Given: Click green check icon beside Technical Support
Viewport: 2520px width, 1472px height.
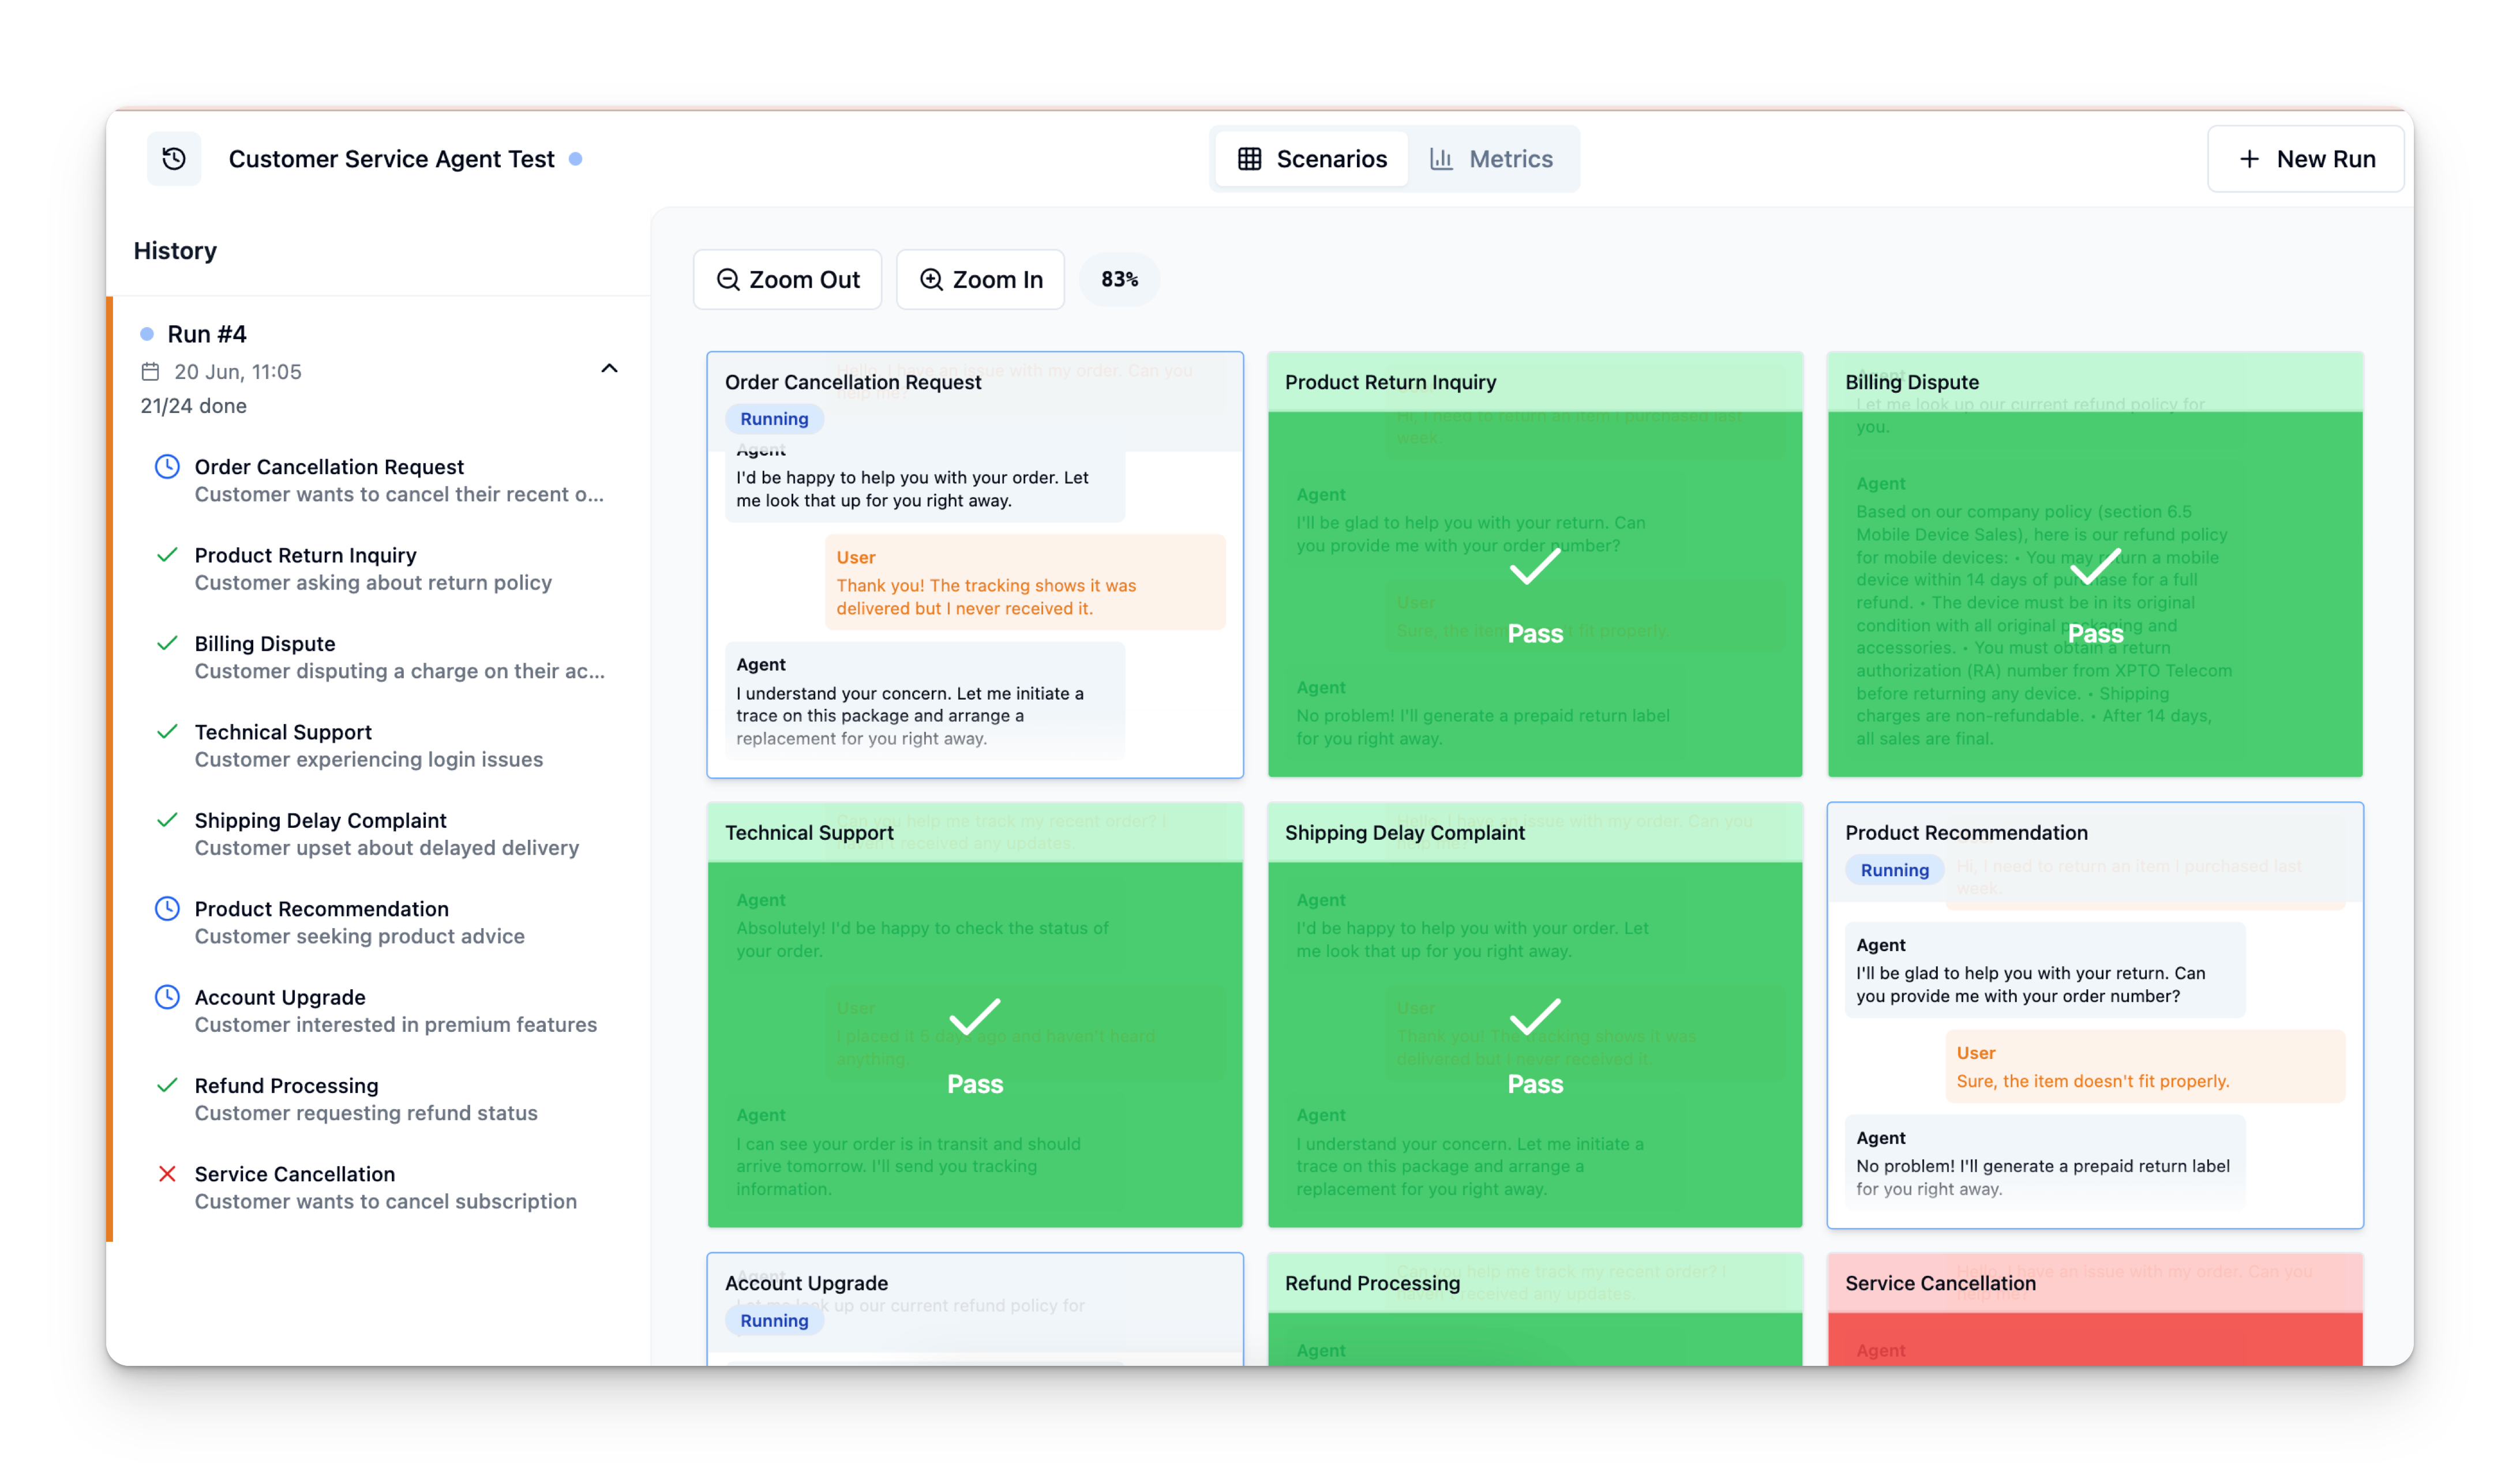Looking at the screenshot, I should click(167, 732).
